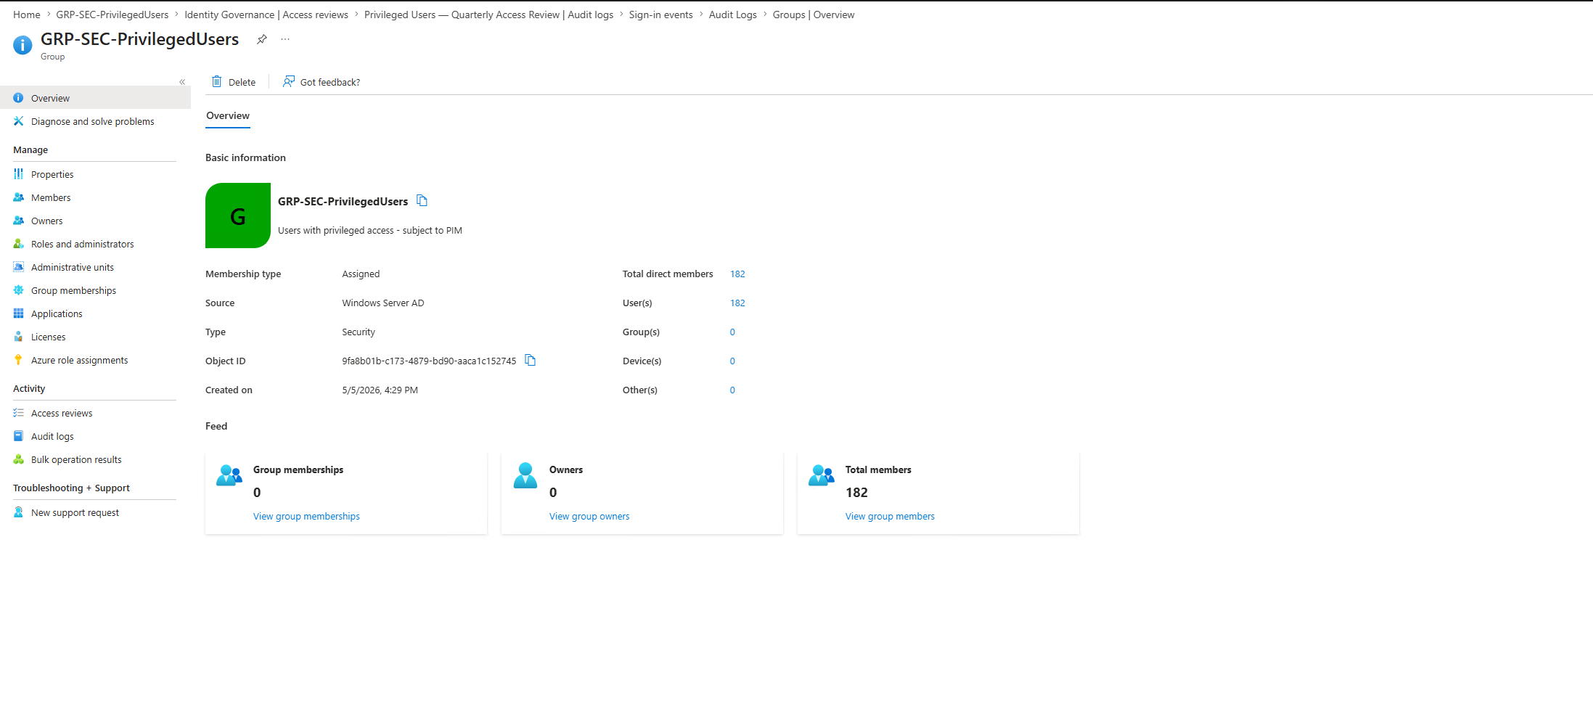This screenshot has width=1593, height=722.
Task: Click the green G group avatar
Action: (238, 216)
